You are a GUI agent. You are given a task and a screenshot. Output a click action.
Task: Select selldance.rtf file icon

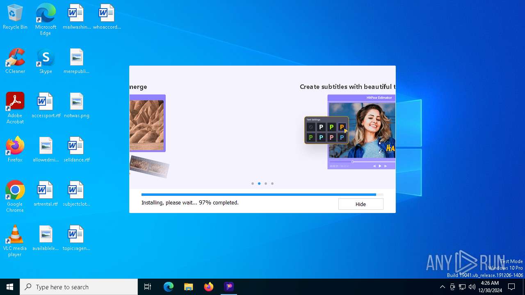pos(76,150)
